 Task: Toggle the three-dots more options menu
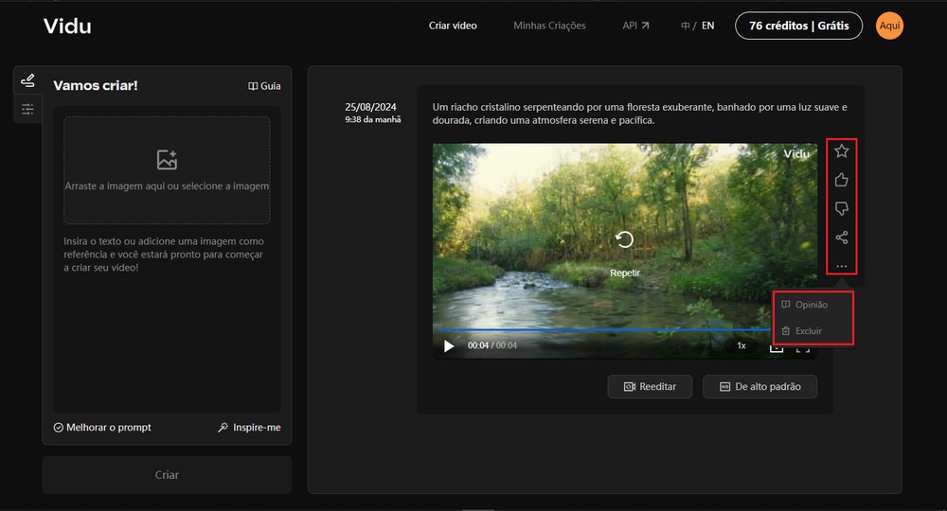tap(841, 266)
